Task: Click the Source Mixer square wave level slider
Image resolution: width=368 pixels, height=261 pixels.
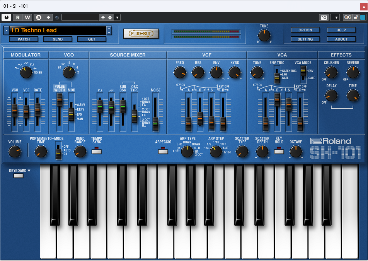Action: pos(100,112)
